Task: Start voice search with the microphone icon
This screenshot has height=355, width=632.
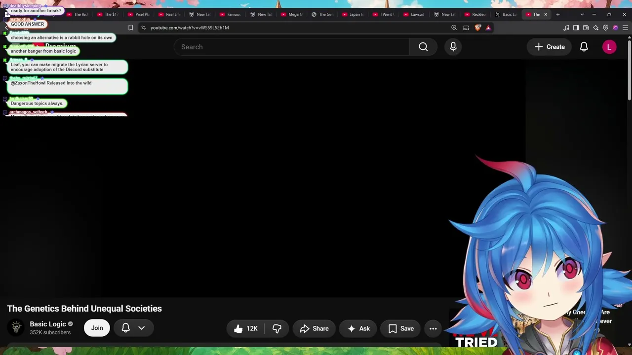Action: tap(453, 47)
